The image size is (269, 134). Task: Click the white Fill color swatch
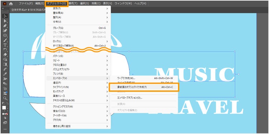point(4,108)
